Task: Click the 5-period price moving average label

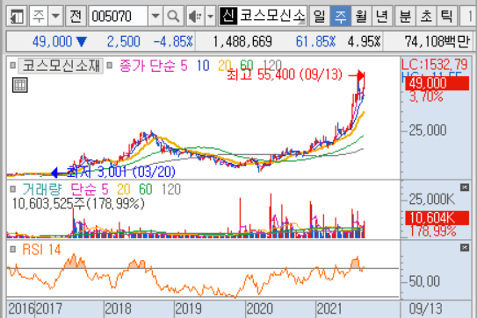Action: [184, 66]
